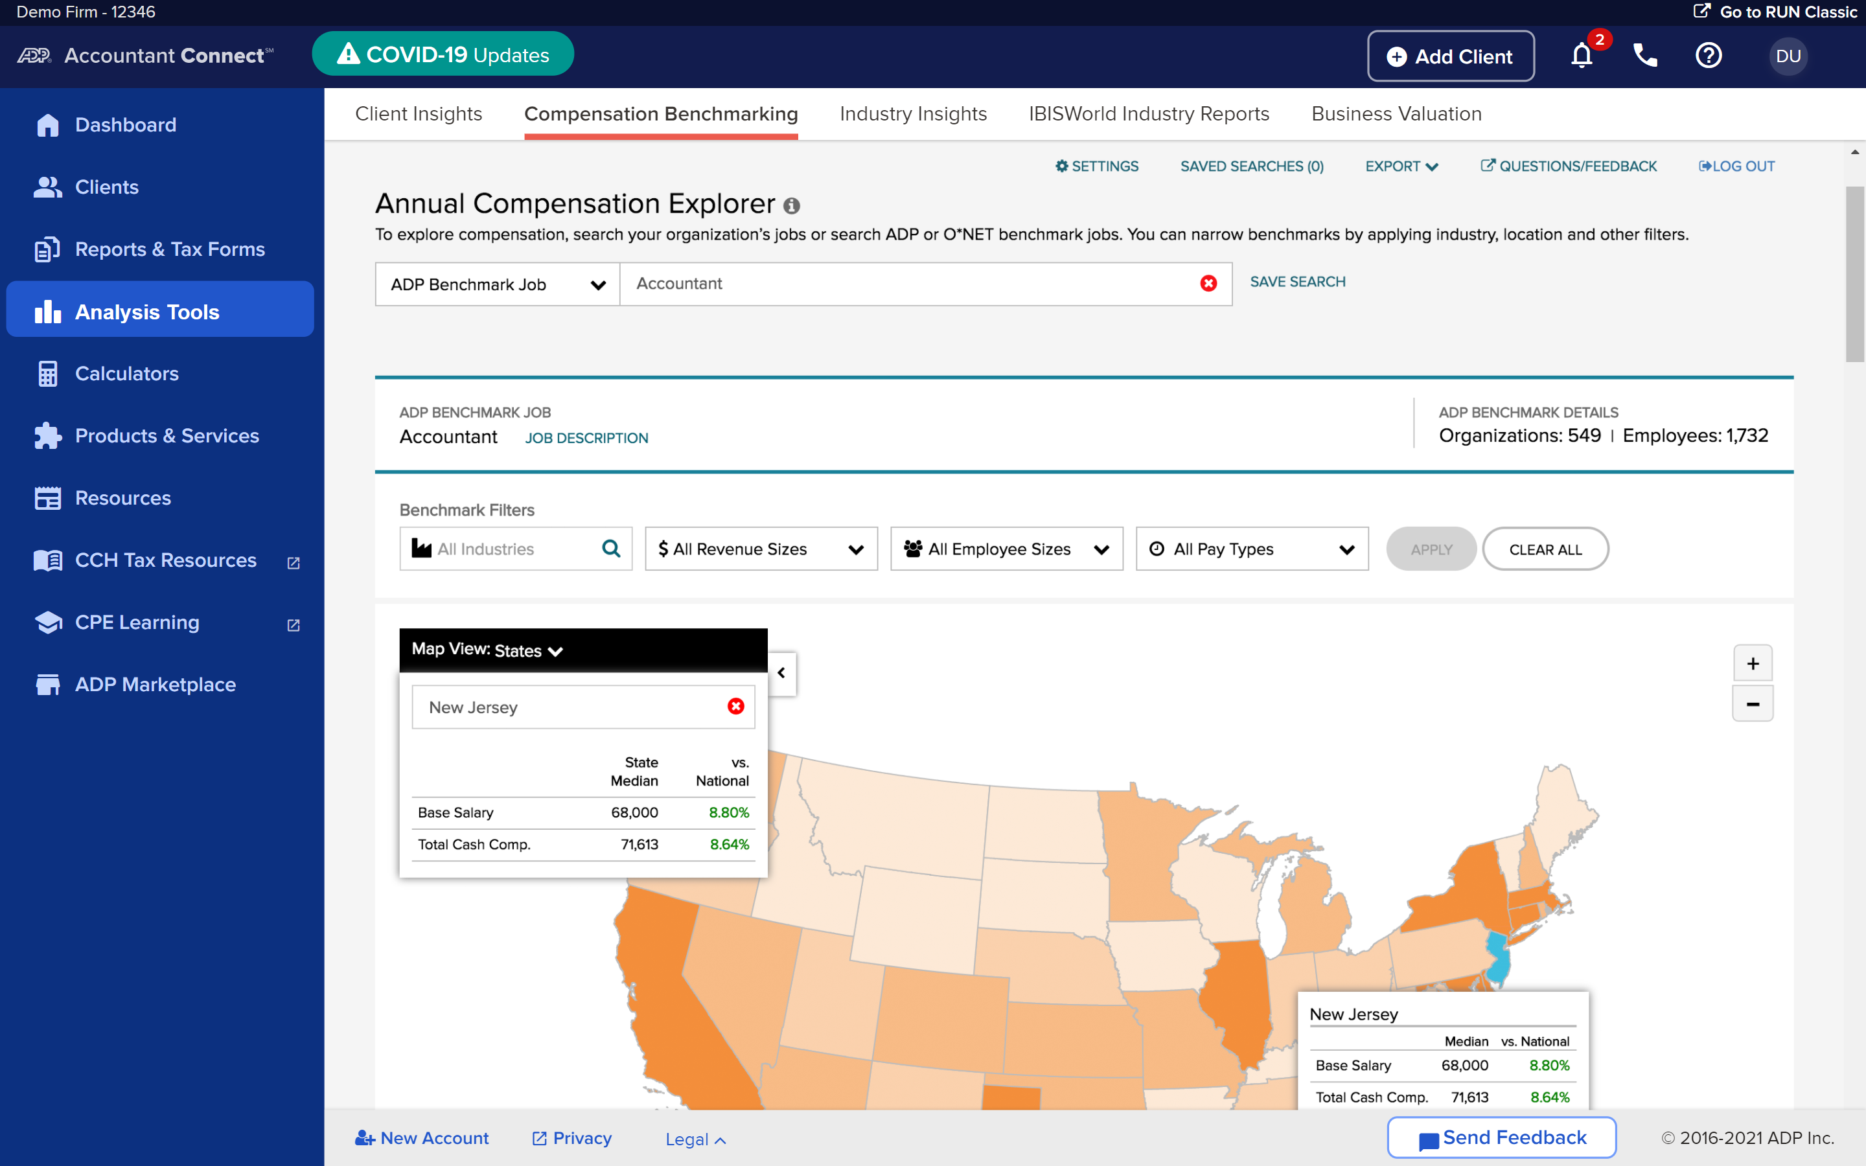
Task: Zoom in on the map
Action: pos(1752,664)
